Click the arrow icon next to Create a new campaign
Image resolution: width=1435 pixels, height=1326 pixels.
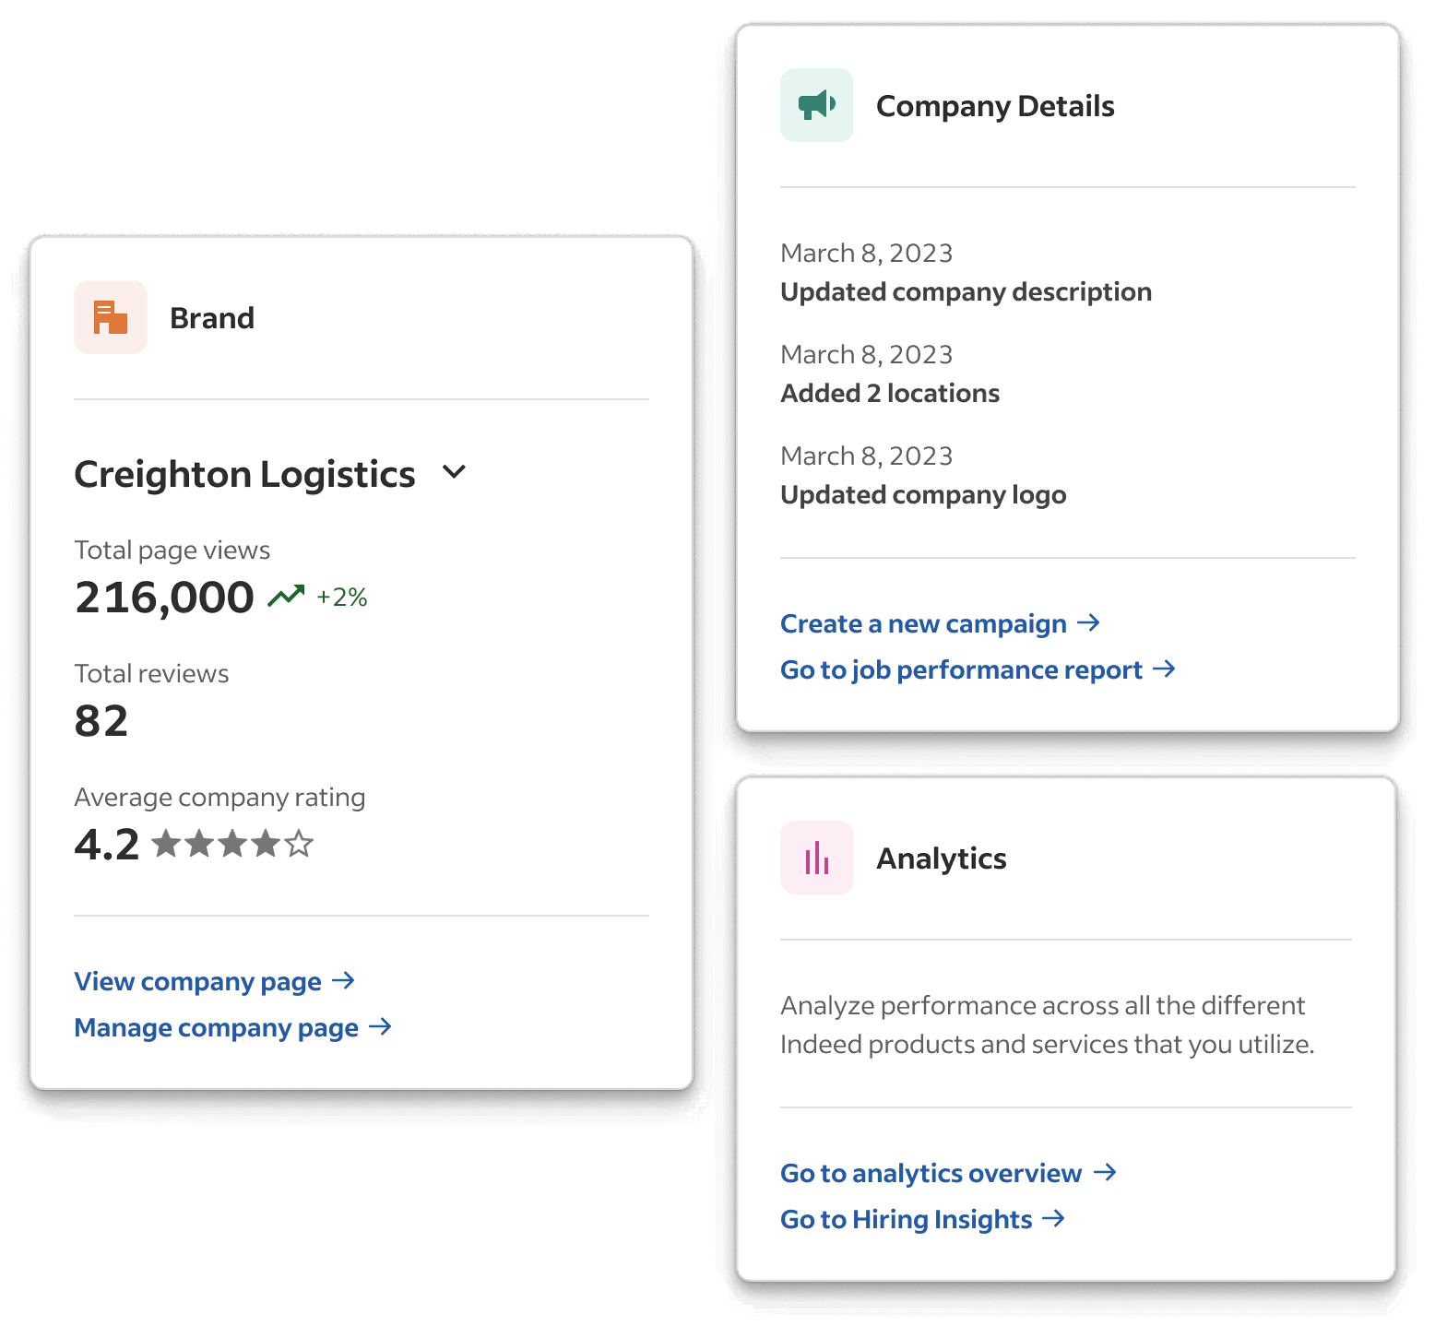pos(1089,622)
